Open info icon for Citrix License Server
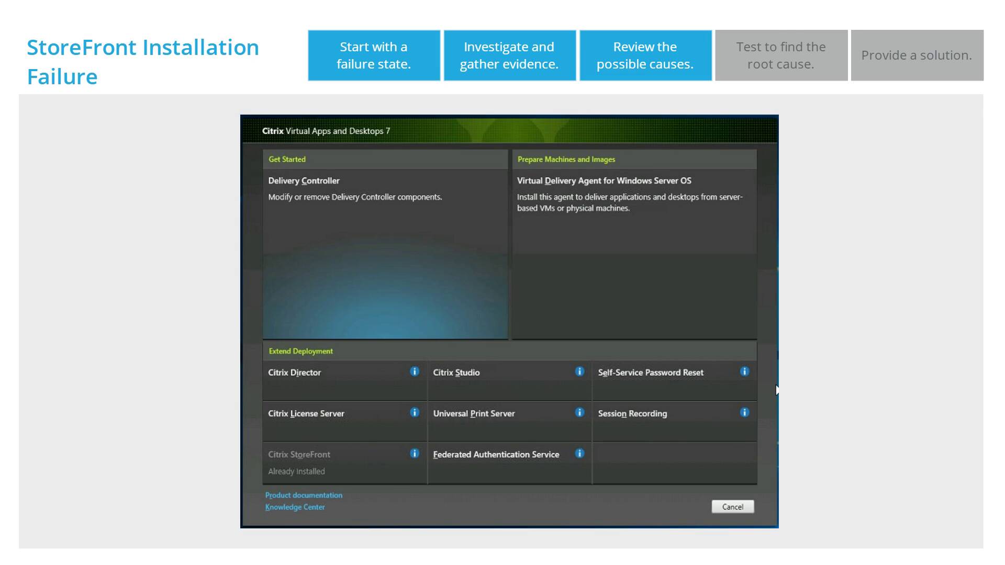 pyautogui.click(x=415, y=412)
